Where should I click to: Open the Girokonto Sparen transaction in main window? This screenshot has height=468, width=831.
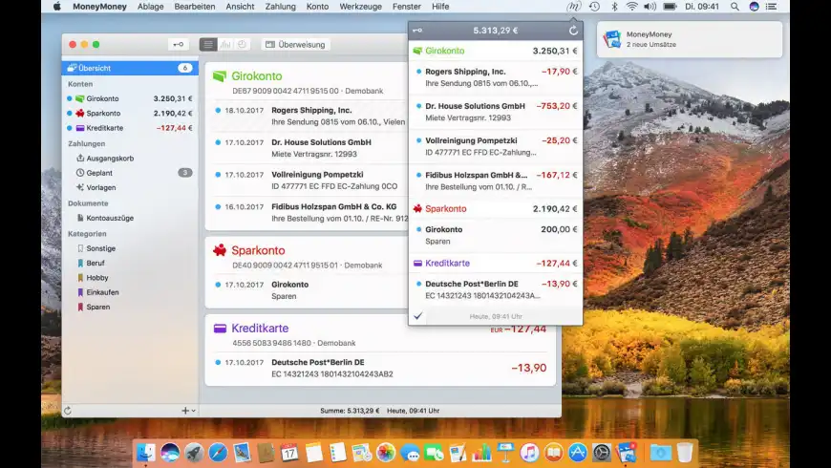coord(307,290)
